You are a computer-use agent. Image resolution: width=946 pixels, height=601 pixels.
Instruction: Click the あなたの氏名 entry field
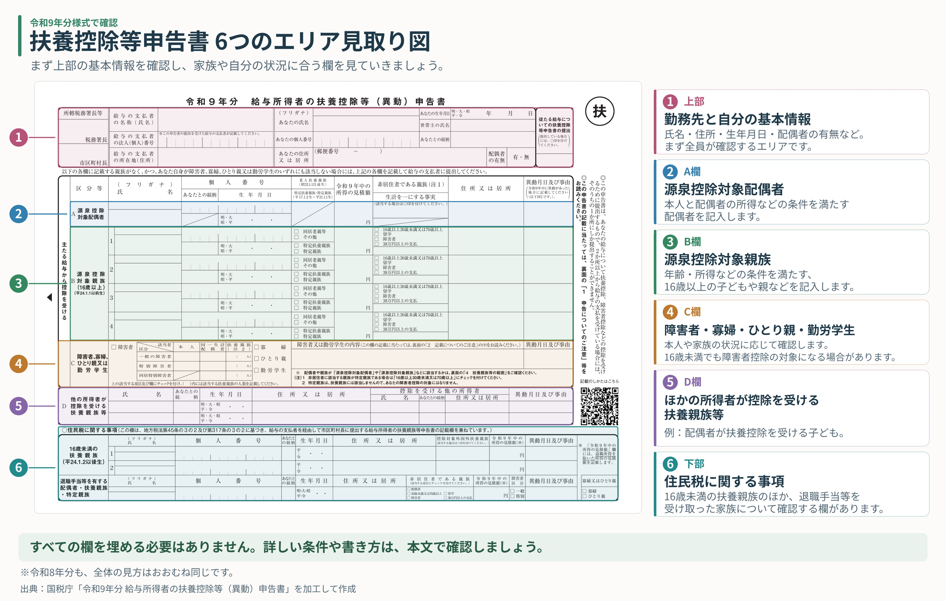pyautogui.click(x=366, y=123)
